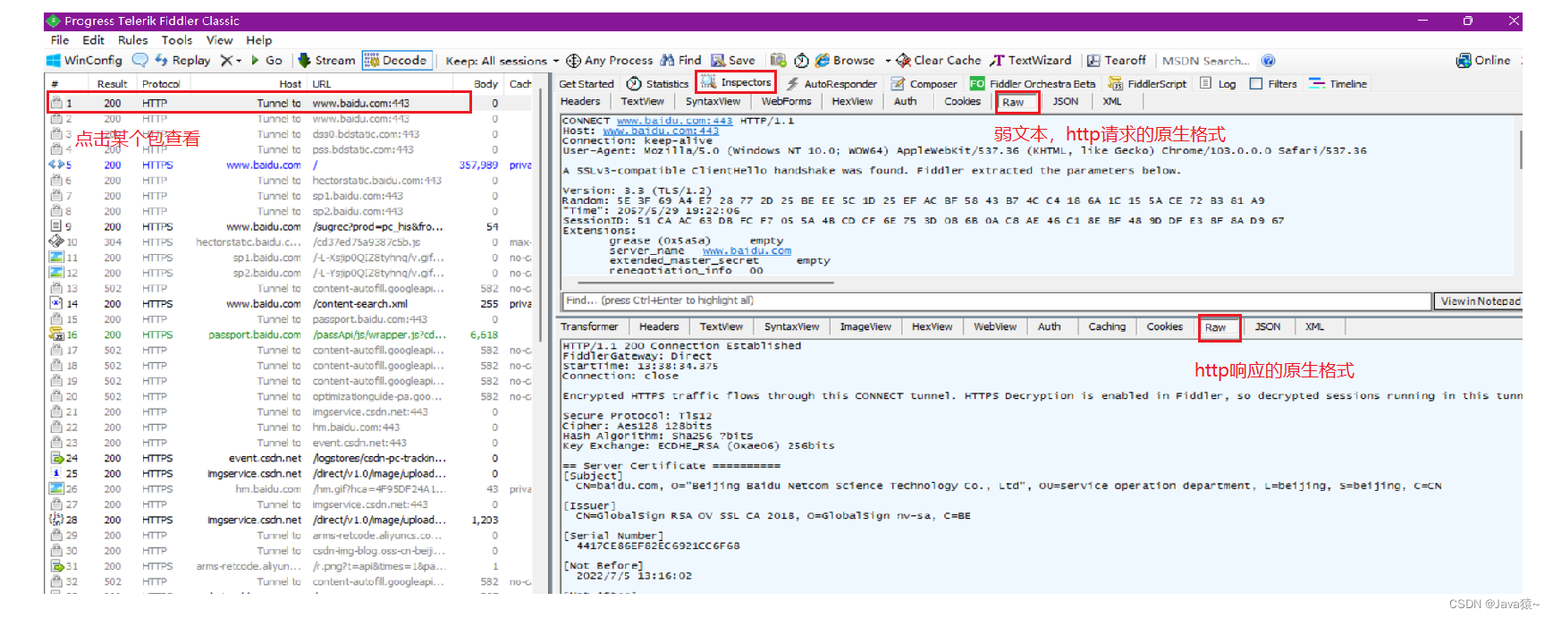The height and width of the screenshot is (618, 1553).
Task: Open the Help menu
Action: coord(259,39)
